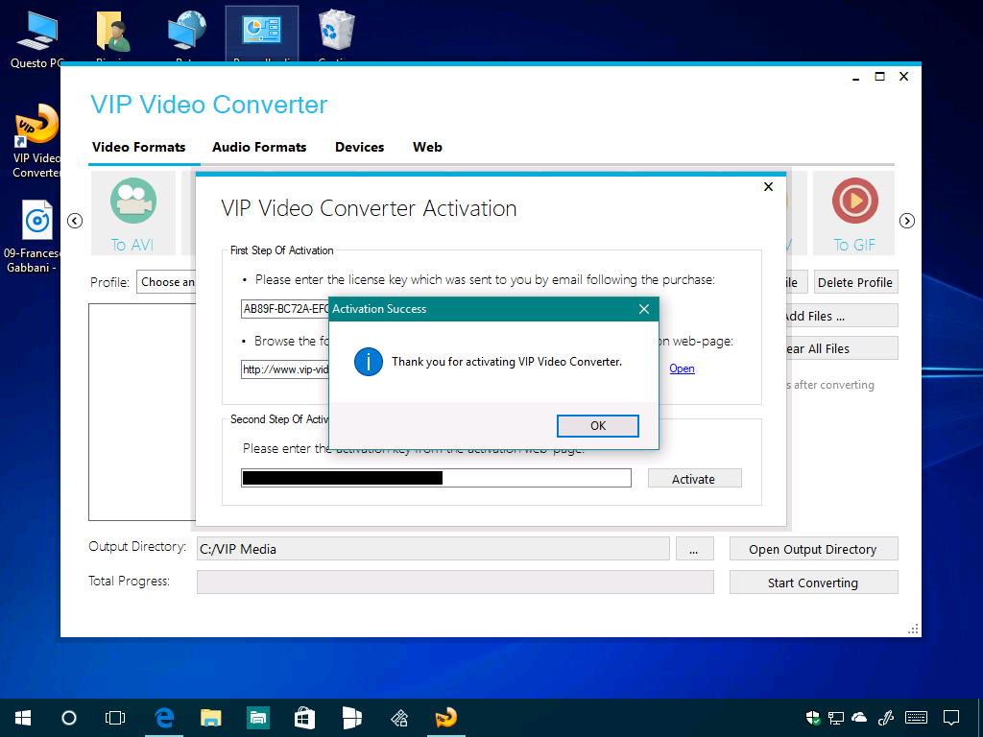The height and width of the screenshot is (737, 983).
Task: Maximize the VIP Video Converter window
Action: tap(880, 77)
